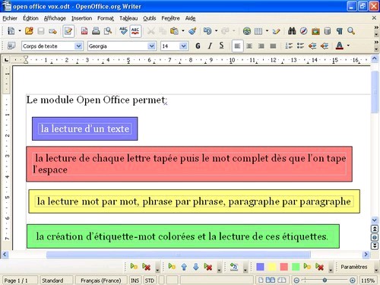Expand the Corps de texte style dropdown
Image resolution: width=380 pixels, height=285 pixels.
pyautogui.click(x=78, y=46)
